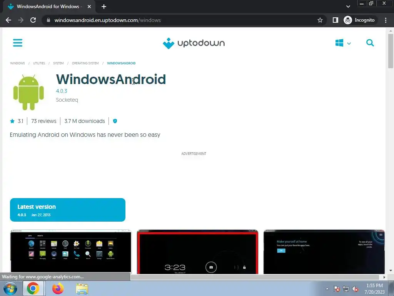Viewport: 394px width, 296px height.
Task: Click the star rating 3.1
Action: (17, 121)
